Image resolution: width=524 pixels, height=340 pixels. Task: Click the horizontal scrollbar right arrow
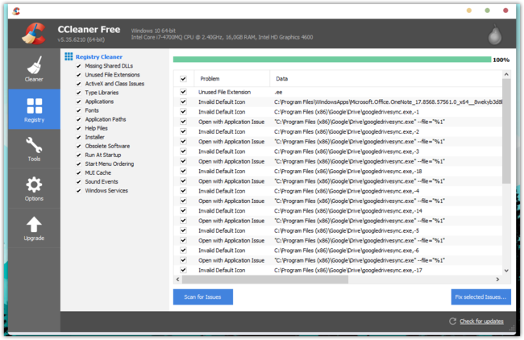[x=497, y=280]
